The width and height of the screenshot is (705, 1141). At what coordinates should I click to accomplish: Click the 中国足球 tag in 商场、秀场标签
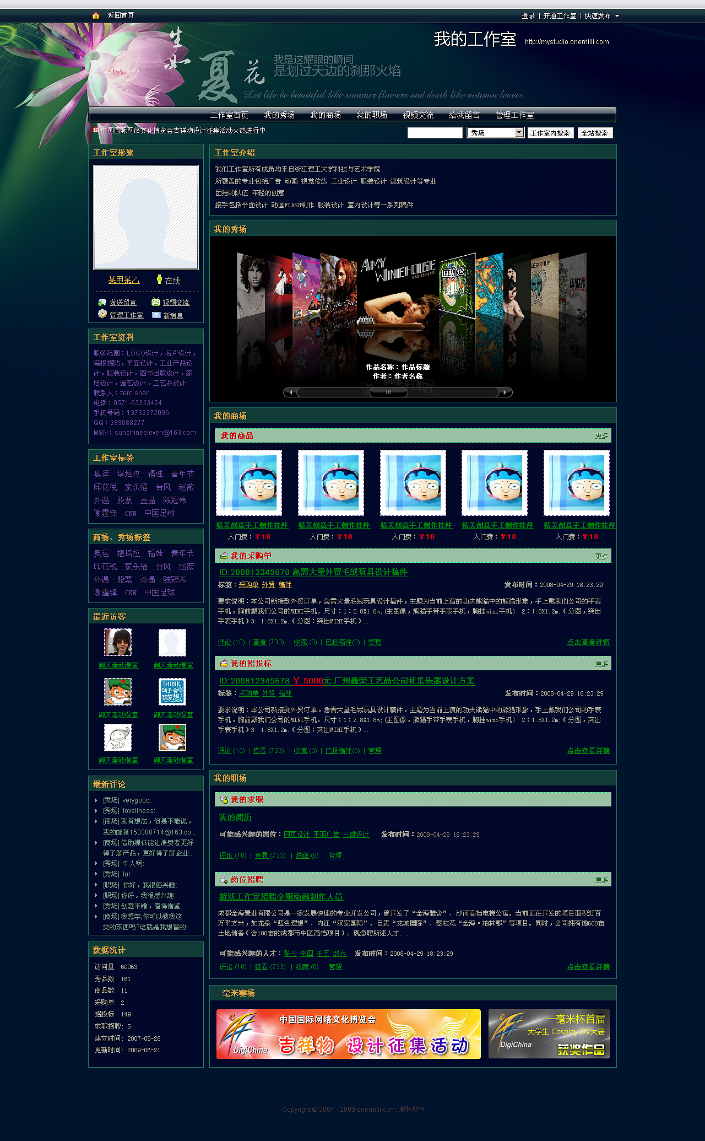click(x=159, y=593)
